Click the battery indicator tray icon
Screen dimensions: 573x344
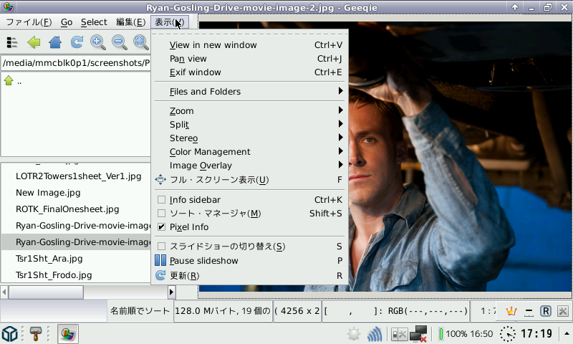click(441, 334)
